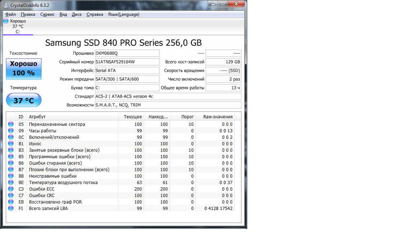Click the status icon for row C3 Ошибки ECC
Screen dimensions: 414x233
coord(11,189)
